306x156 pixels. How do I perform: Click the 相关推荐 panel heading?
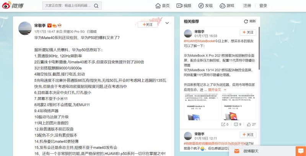coord(191,21)
